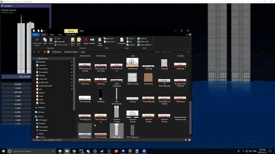Image resolution: width=275 pixels, height=154 pixels.
Task: Click the 9.810 value field in Toolbox
Action: (x=16, y=116)
